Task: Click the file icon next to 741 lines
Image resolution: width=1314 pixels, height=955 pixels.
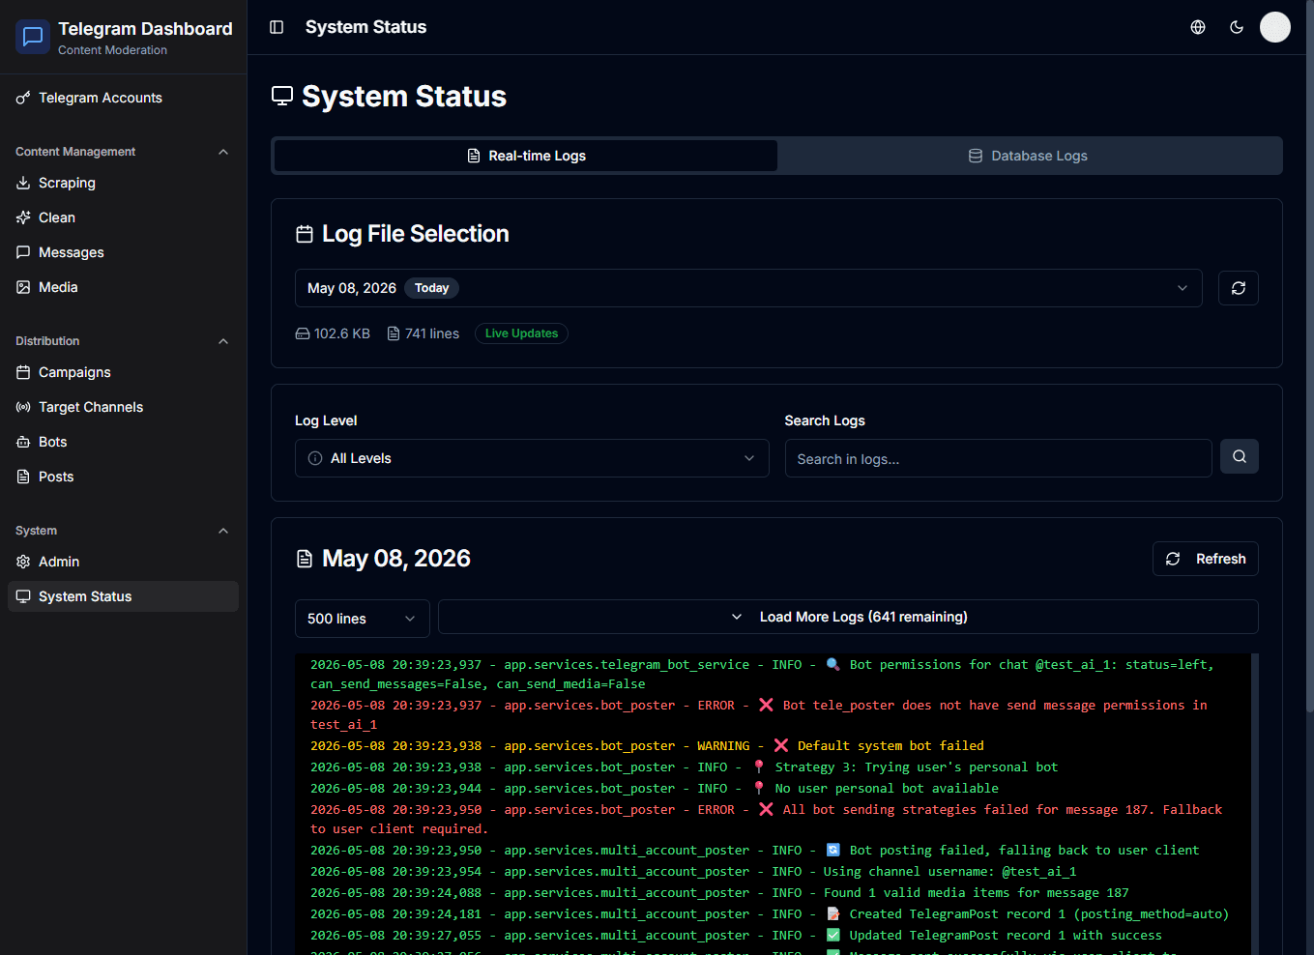Action: click(394, 333)
